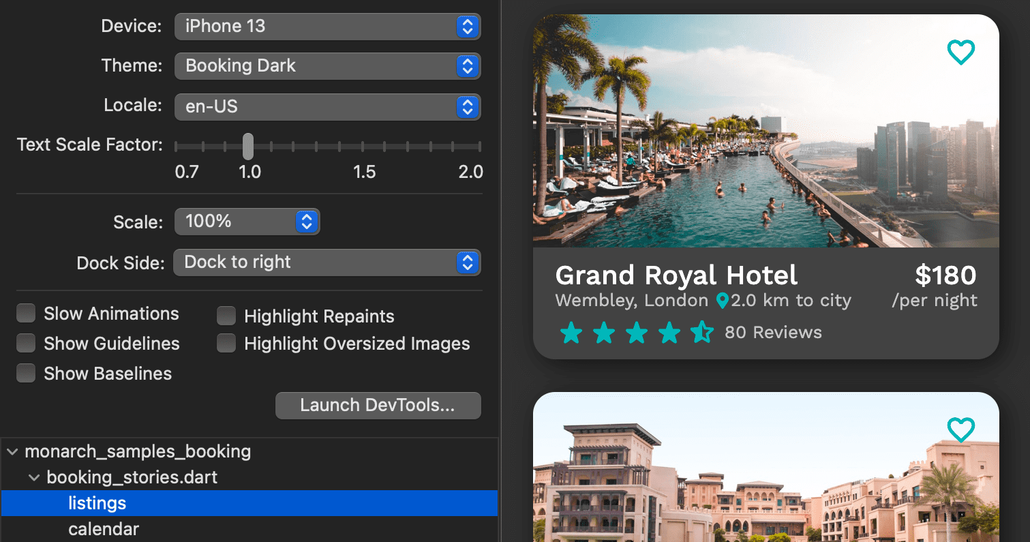Favorite the Grand Royal Hotel with heart icon

960,52
